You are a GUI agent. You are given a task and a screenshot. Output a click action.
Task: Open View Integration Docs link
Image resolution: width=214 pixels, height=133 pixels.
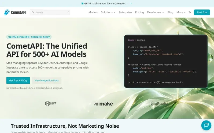(47, 80)
